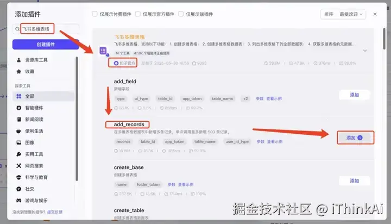Open the 智能硬件 category
The width and height of the screenshot is (391, 224).
click(43, 108)
